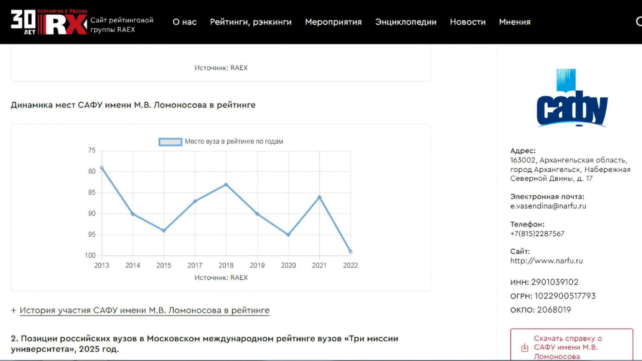642x361 pixels.
Task: Toggle the chart legend Место вуза series
Action: (234, 142)
